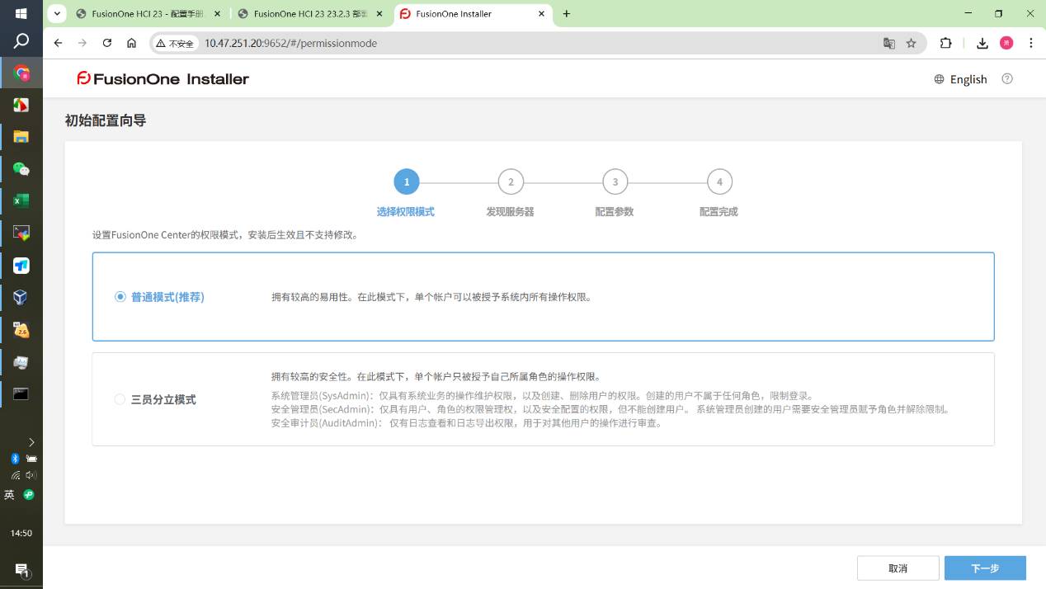Bookmark this page with the star
The width and height of the screenshot is (1046, 589).
coord(912,44)
